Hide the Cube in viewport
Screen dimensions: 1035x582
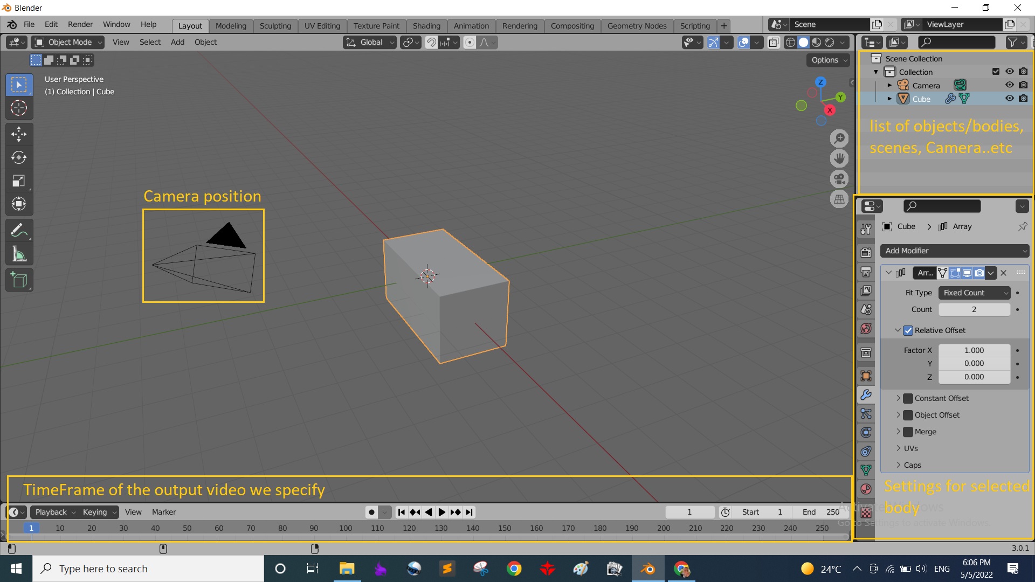click(x=1009, y=99)
